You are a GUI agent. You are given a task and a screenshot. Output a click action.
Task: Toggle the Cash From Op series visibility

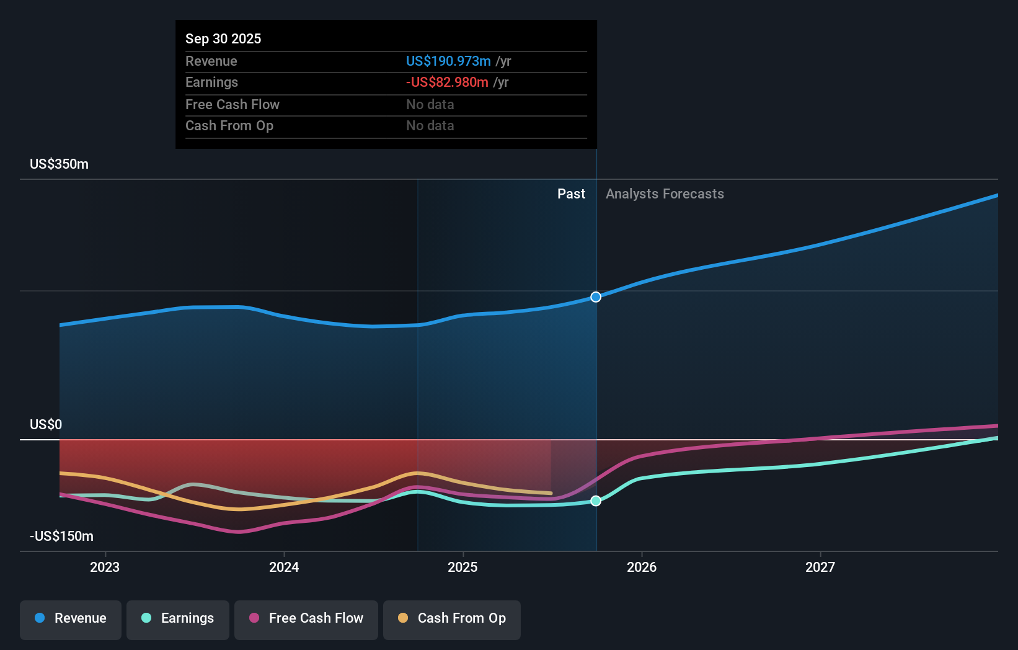[451, 619]
